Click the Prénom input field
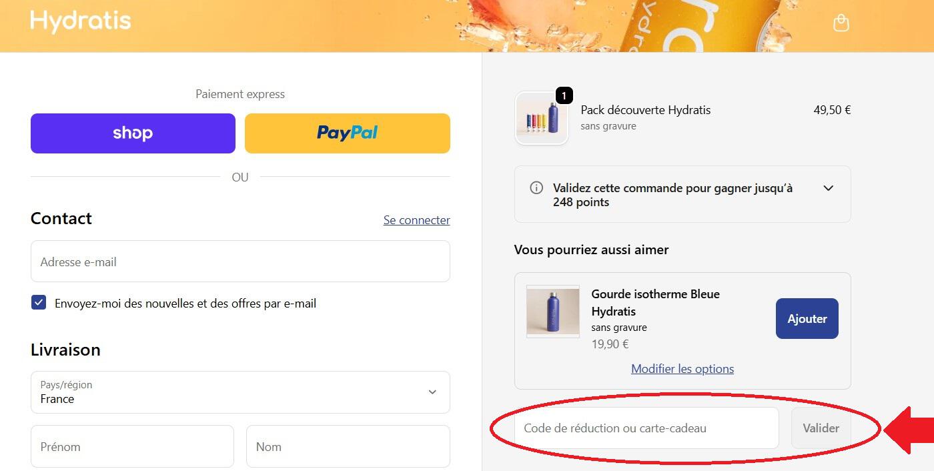 (x=132, y=446)
